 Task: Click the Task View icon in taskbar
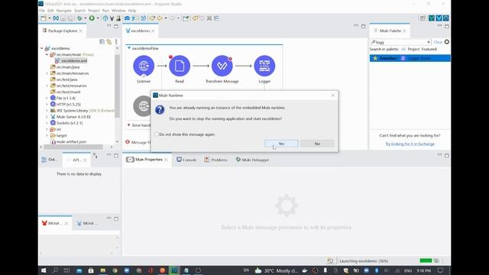click(x=66, y=270)
